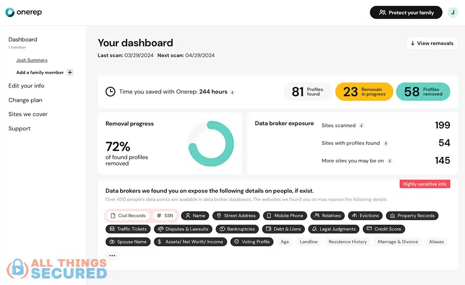Viewport: 465px width, 285px height.
Task: Click the Onerep logo in the header
Action: point(23,13)
